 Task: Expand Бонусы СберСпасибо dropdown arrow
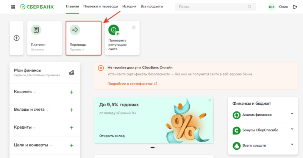292,129
